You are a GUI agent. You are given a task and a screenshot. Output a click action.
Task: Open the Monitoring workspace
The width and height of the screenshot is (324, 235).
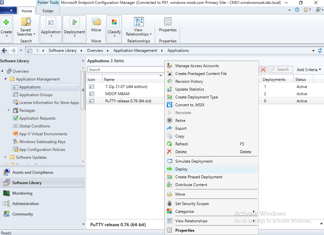tap(43, 193)
